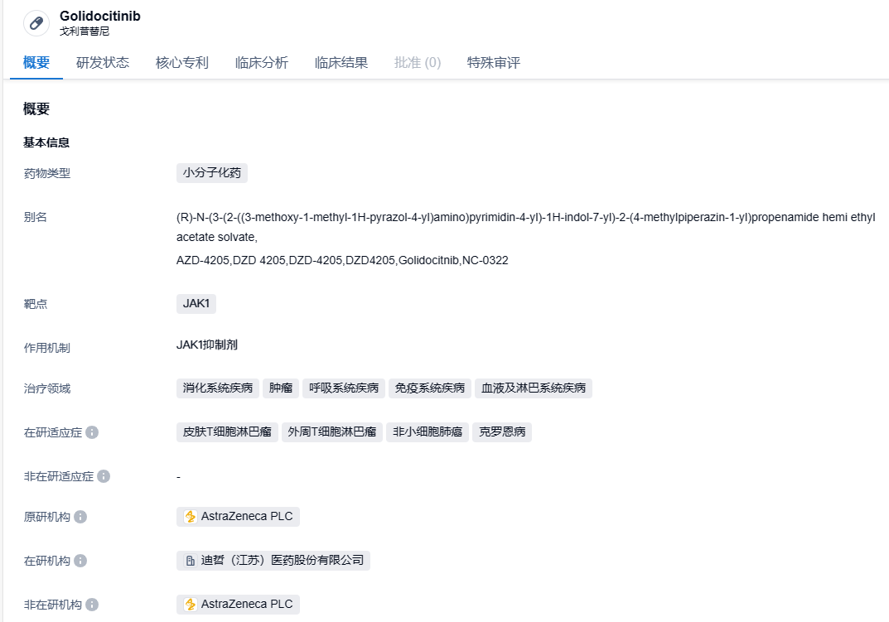
Task: Click info icon beside 在研机构
Action: click(x=80, y=561)
